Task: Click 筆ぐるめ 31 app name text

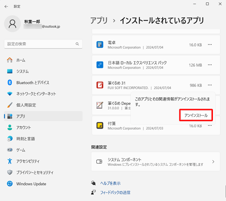Action: pos(117,83)
